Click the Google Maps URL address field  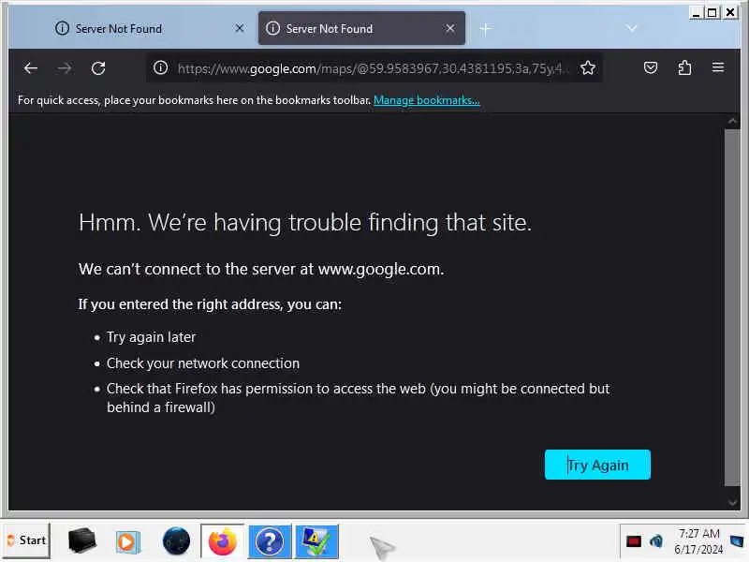[x=373, y=68]
